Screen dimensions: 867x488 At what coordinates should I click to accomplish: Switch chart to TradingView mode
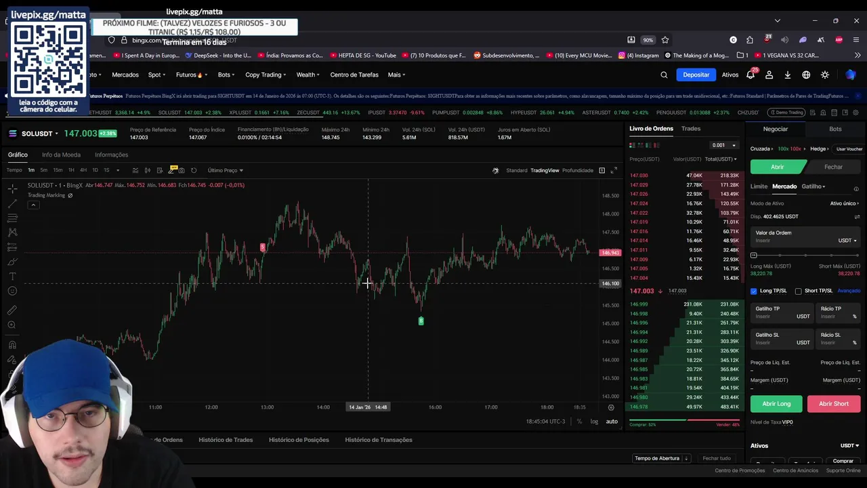(545, 170)
